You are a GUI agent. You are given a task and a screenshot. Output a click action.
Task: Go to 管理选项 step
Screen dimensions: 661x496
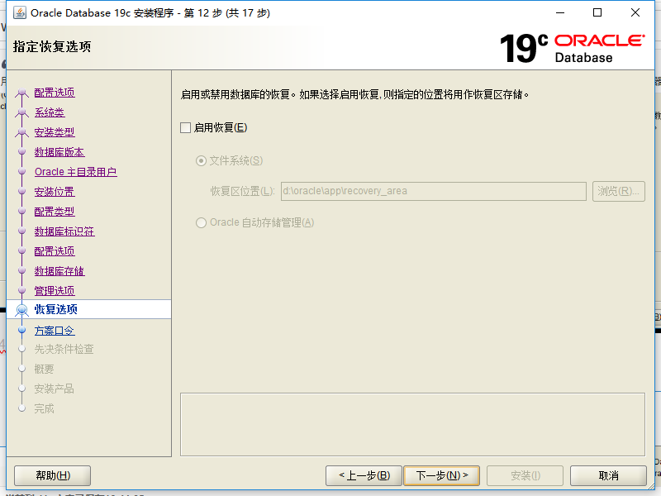(x=55, y=291)
